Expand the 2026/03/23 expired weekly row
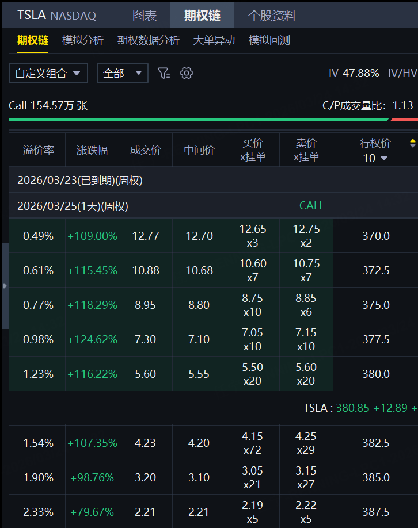The height and width of the screenshot is (528, 418). pyautogui.click(x=214, y=180)
